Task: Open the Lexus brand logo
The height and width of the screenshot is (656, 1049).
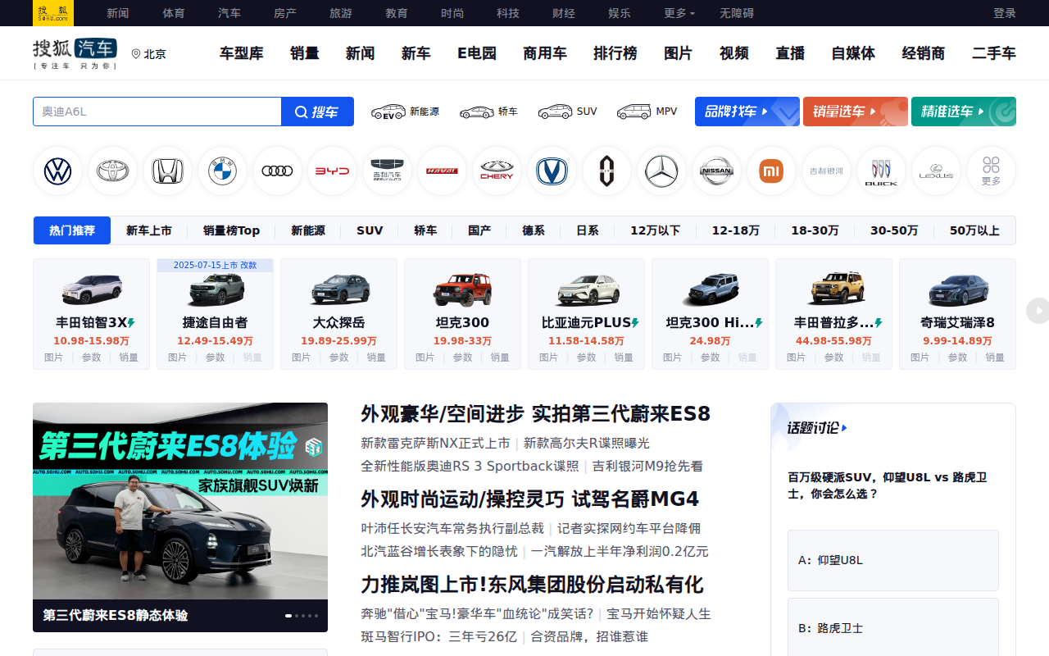Action: tap(937, 171)
